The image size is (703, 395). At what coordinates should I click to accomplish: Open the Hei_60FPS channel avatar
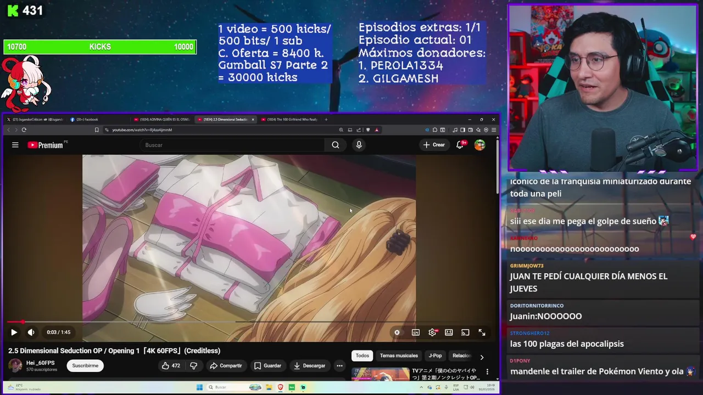pyautogui.click(x=15, y=365)
